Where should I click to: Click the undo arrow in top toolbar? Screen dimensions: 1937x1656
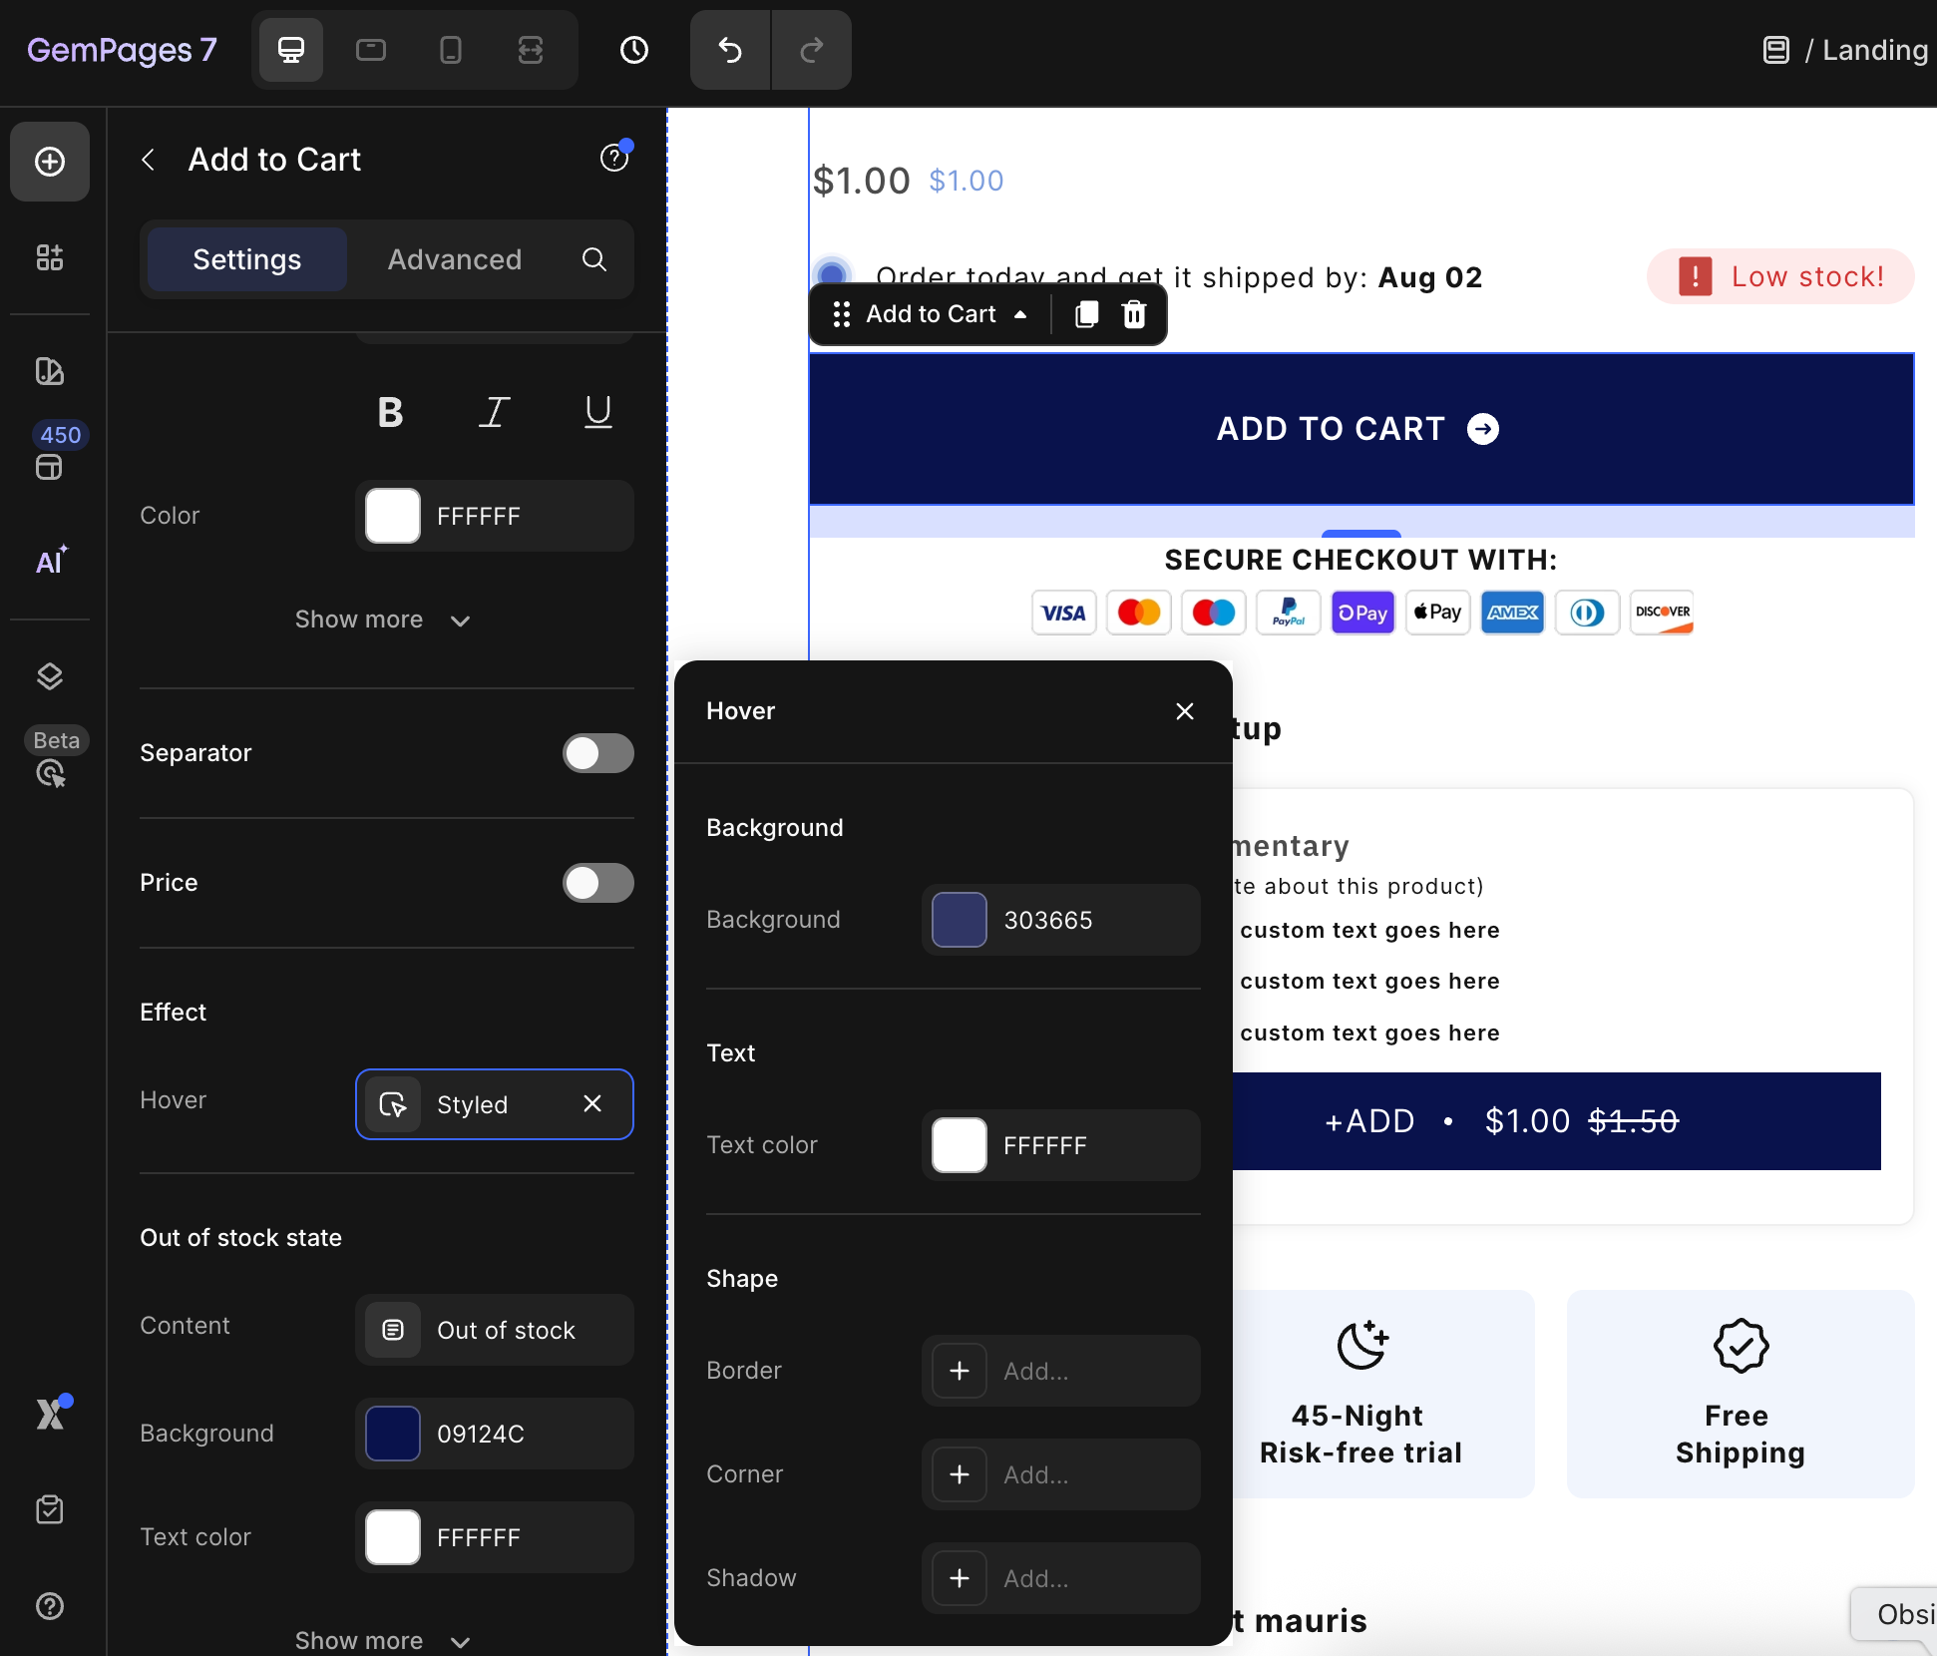point(730,50)
